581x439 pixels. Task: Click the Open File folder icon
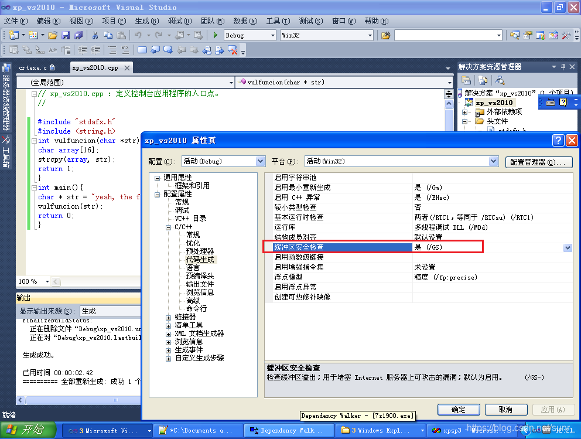53,35
